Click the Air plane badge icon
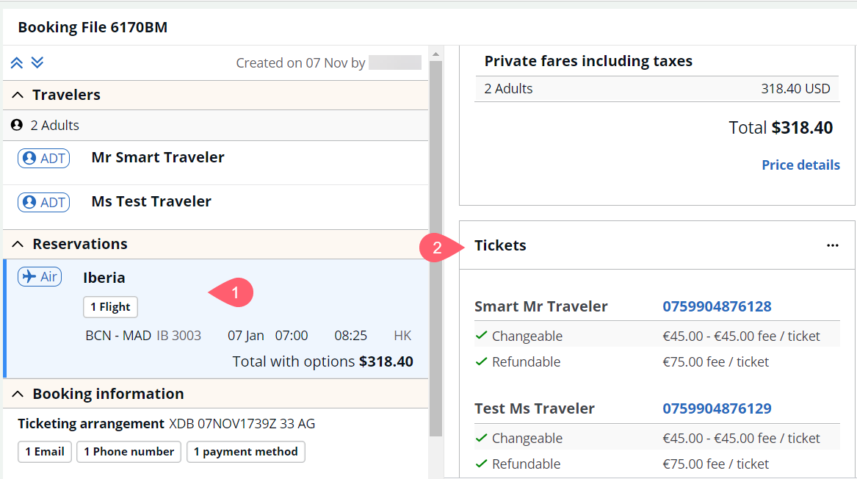This screenshot has width=857, height=479. tap(40, 277)
